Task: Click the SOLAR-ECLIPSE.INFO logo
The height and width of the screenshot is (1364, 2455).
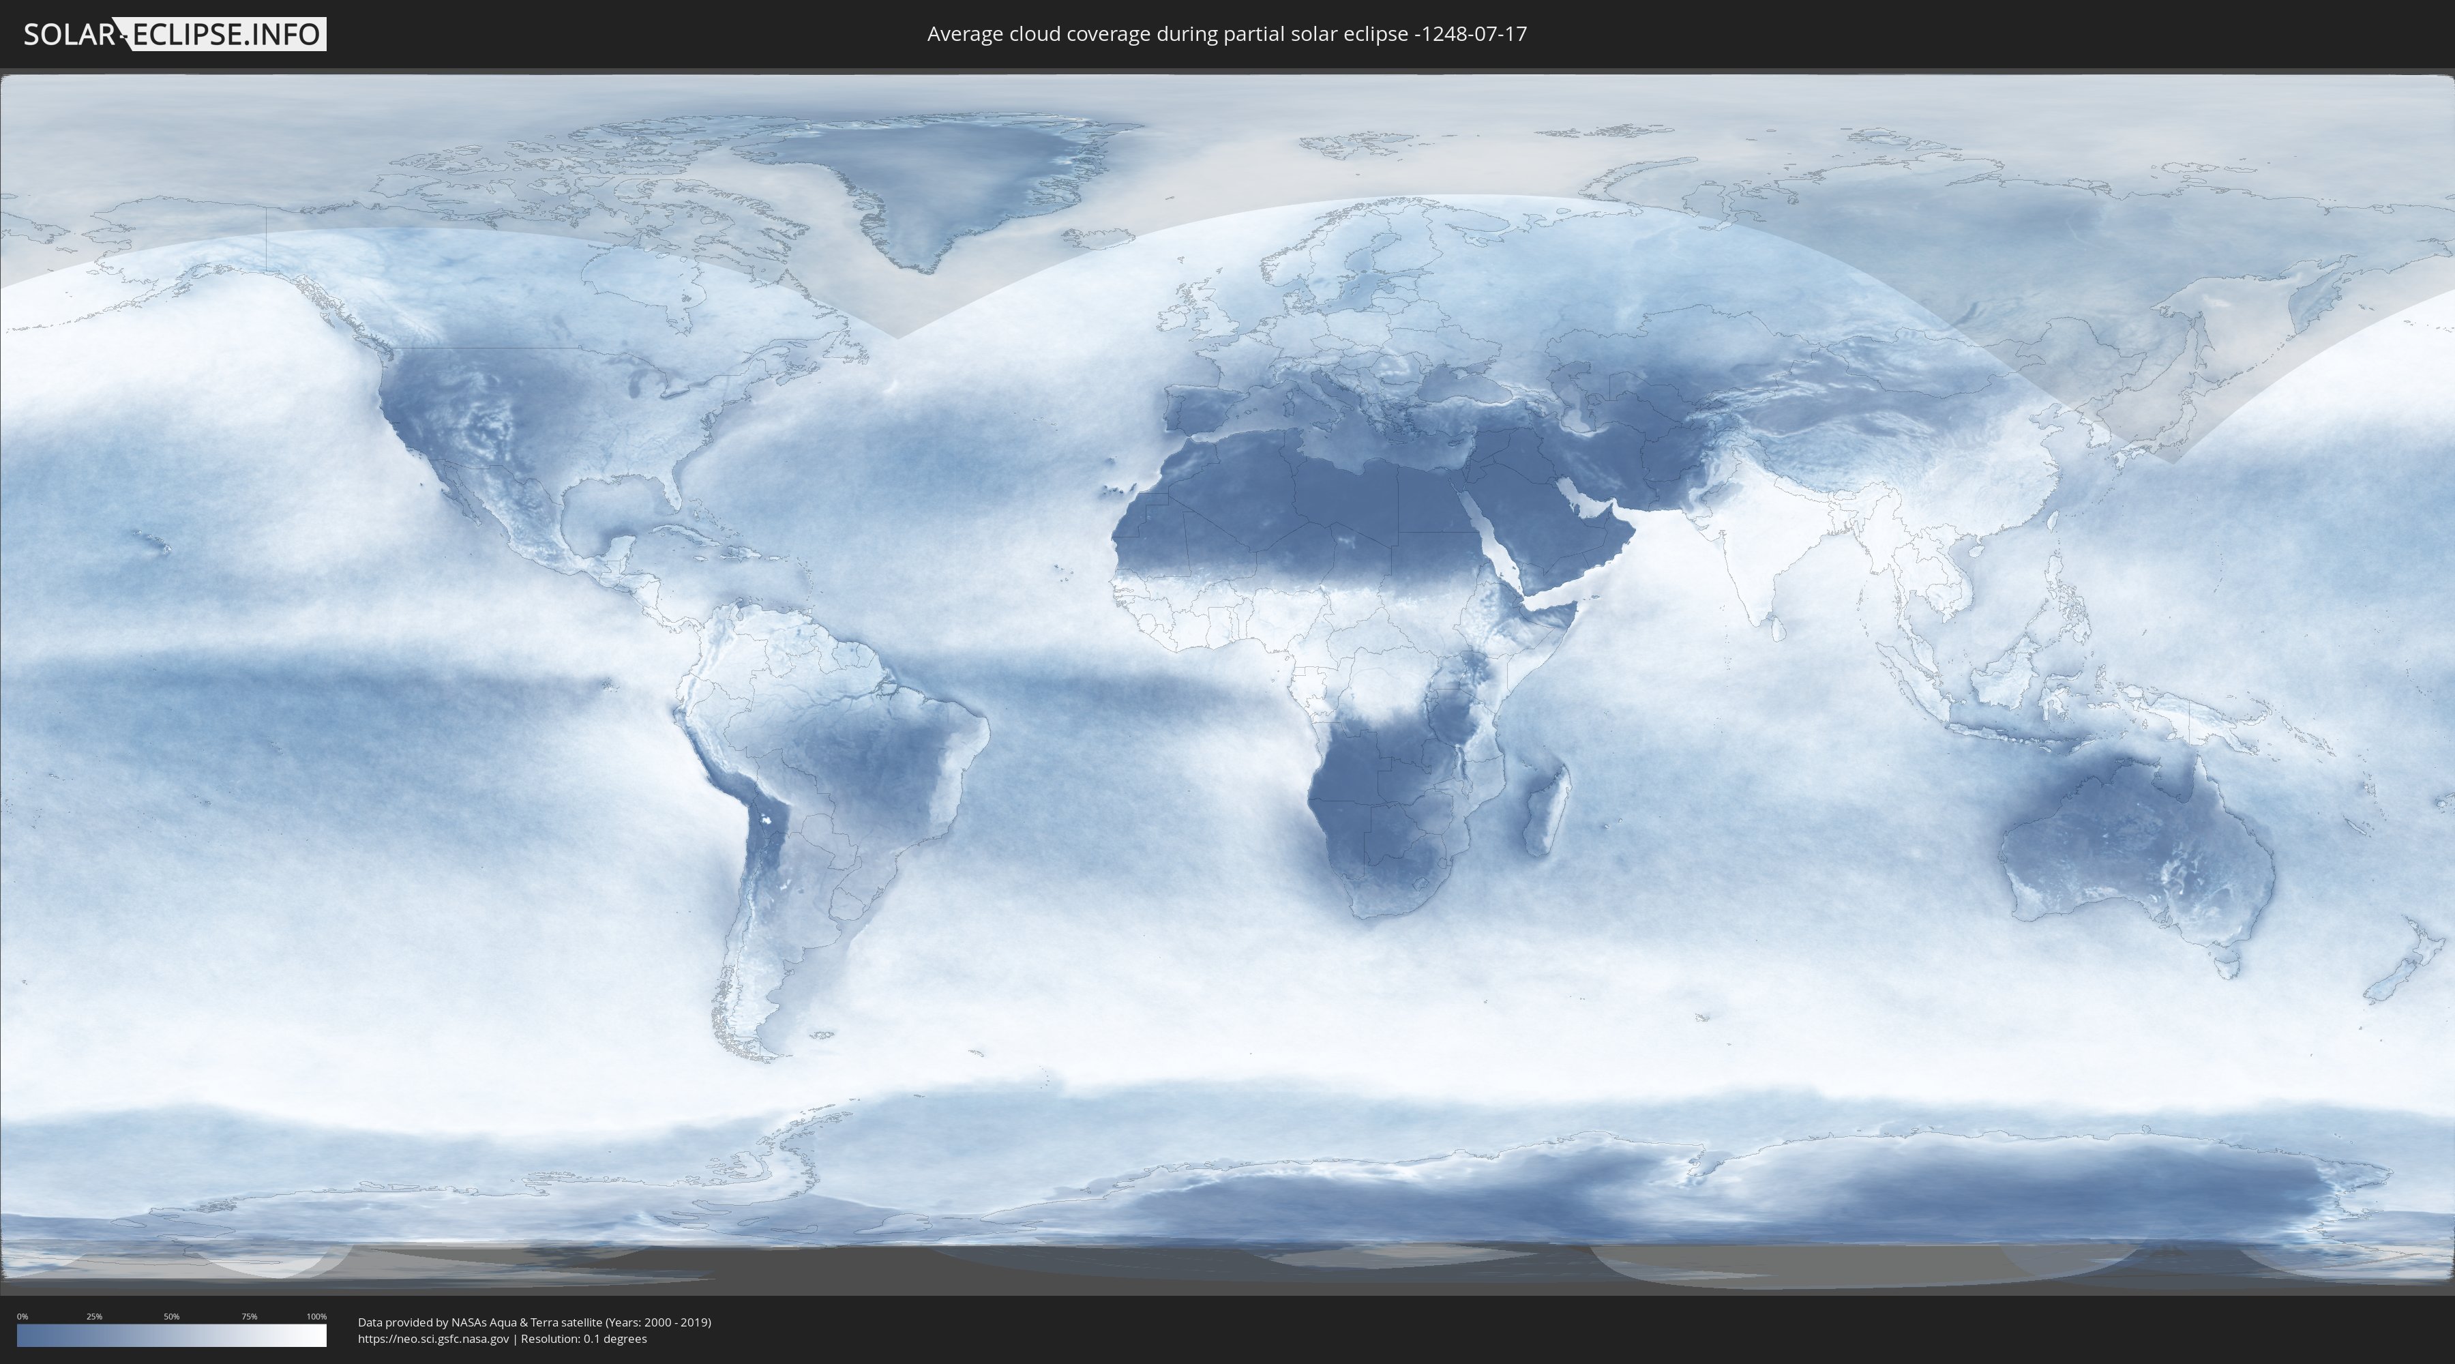Action: pyautogui.click(x=175, y=34)
